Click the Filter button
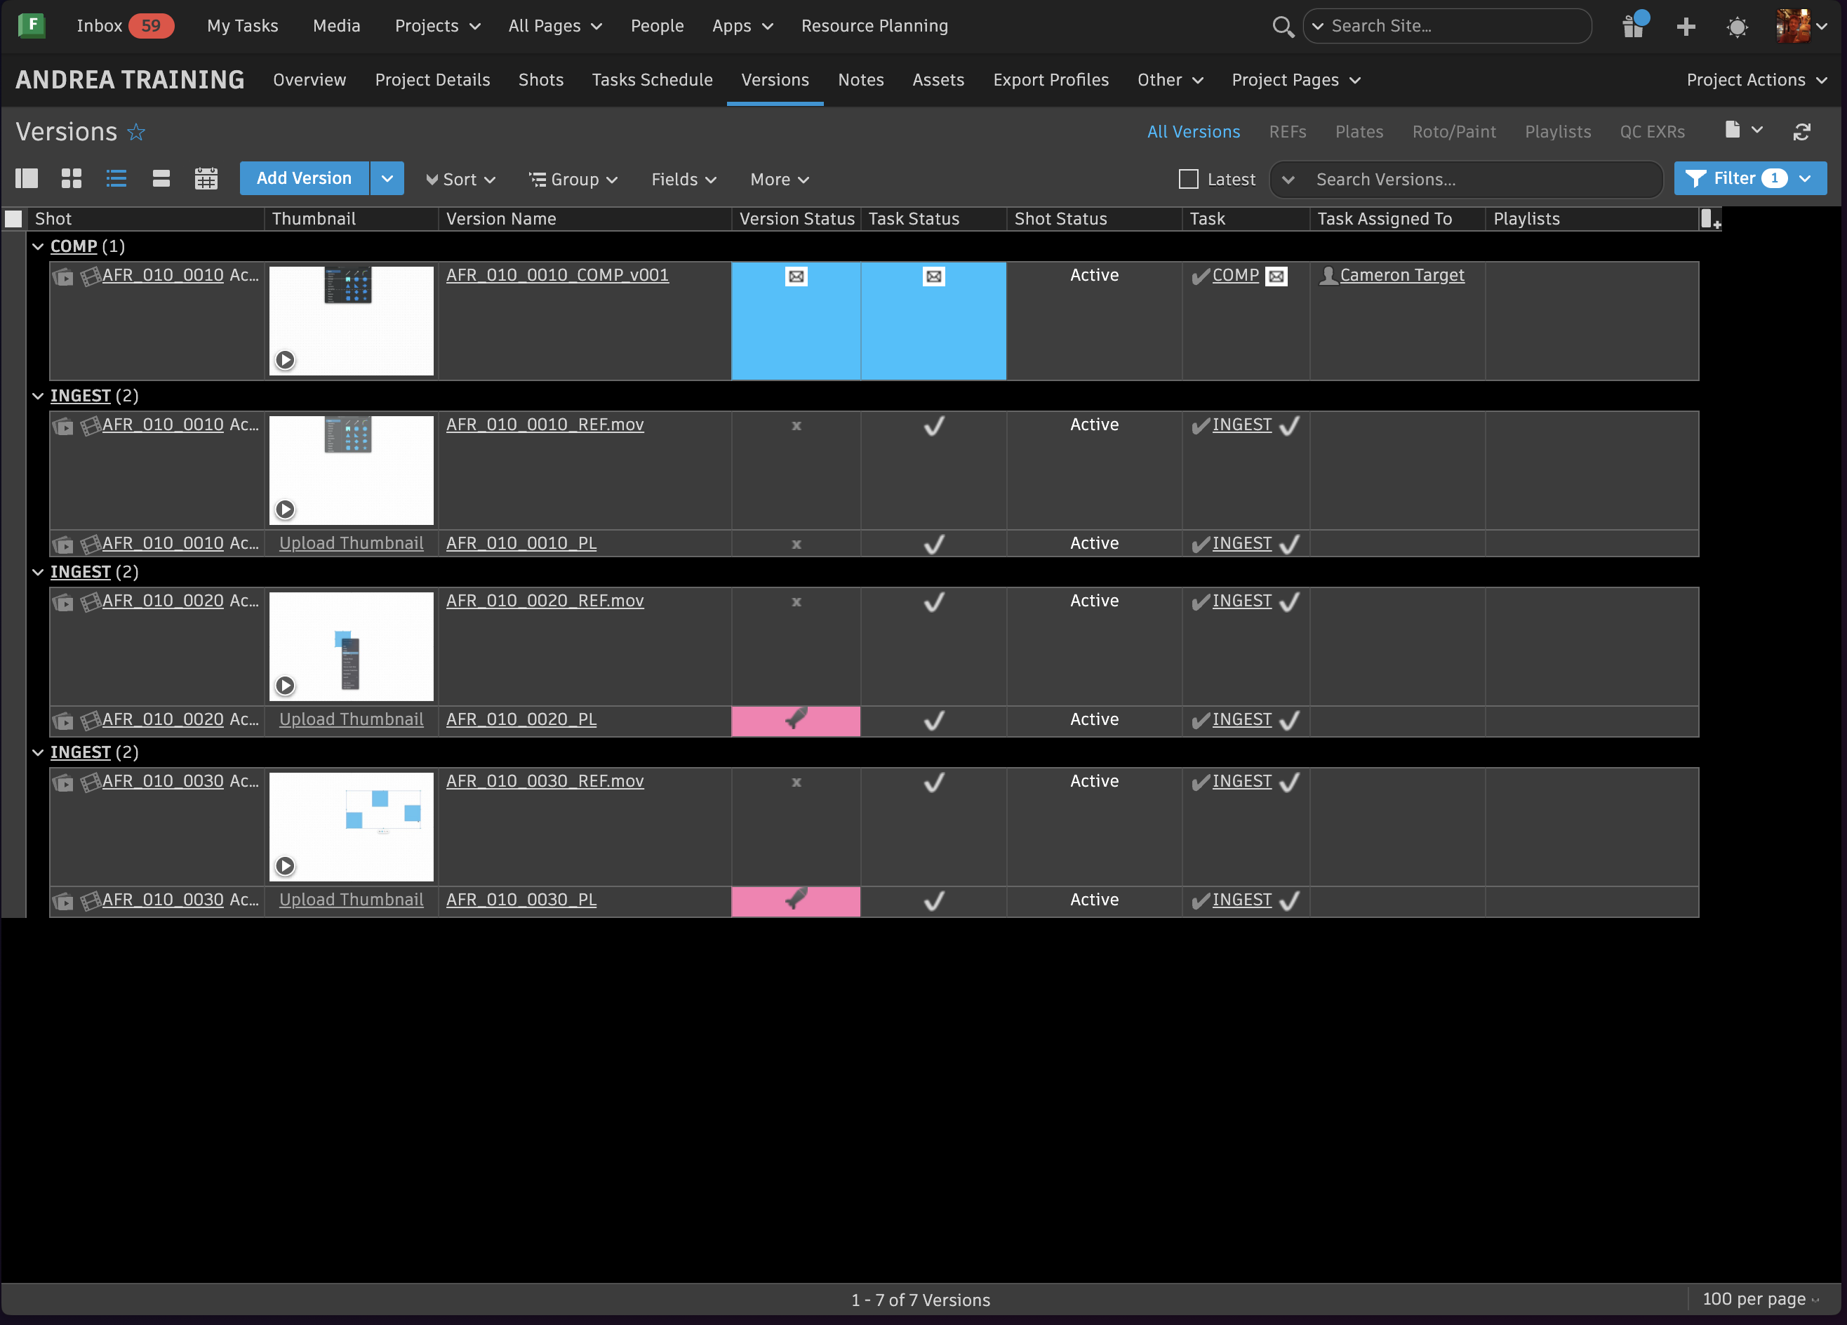1847x1325 pixels. pos(1735,178)
